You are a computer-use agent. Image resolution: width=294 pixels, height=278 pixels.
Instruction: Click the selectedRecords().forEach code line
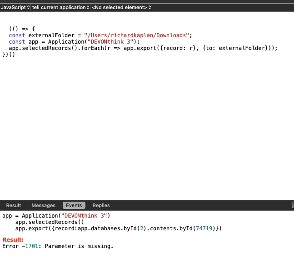[91, 48]
